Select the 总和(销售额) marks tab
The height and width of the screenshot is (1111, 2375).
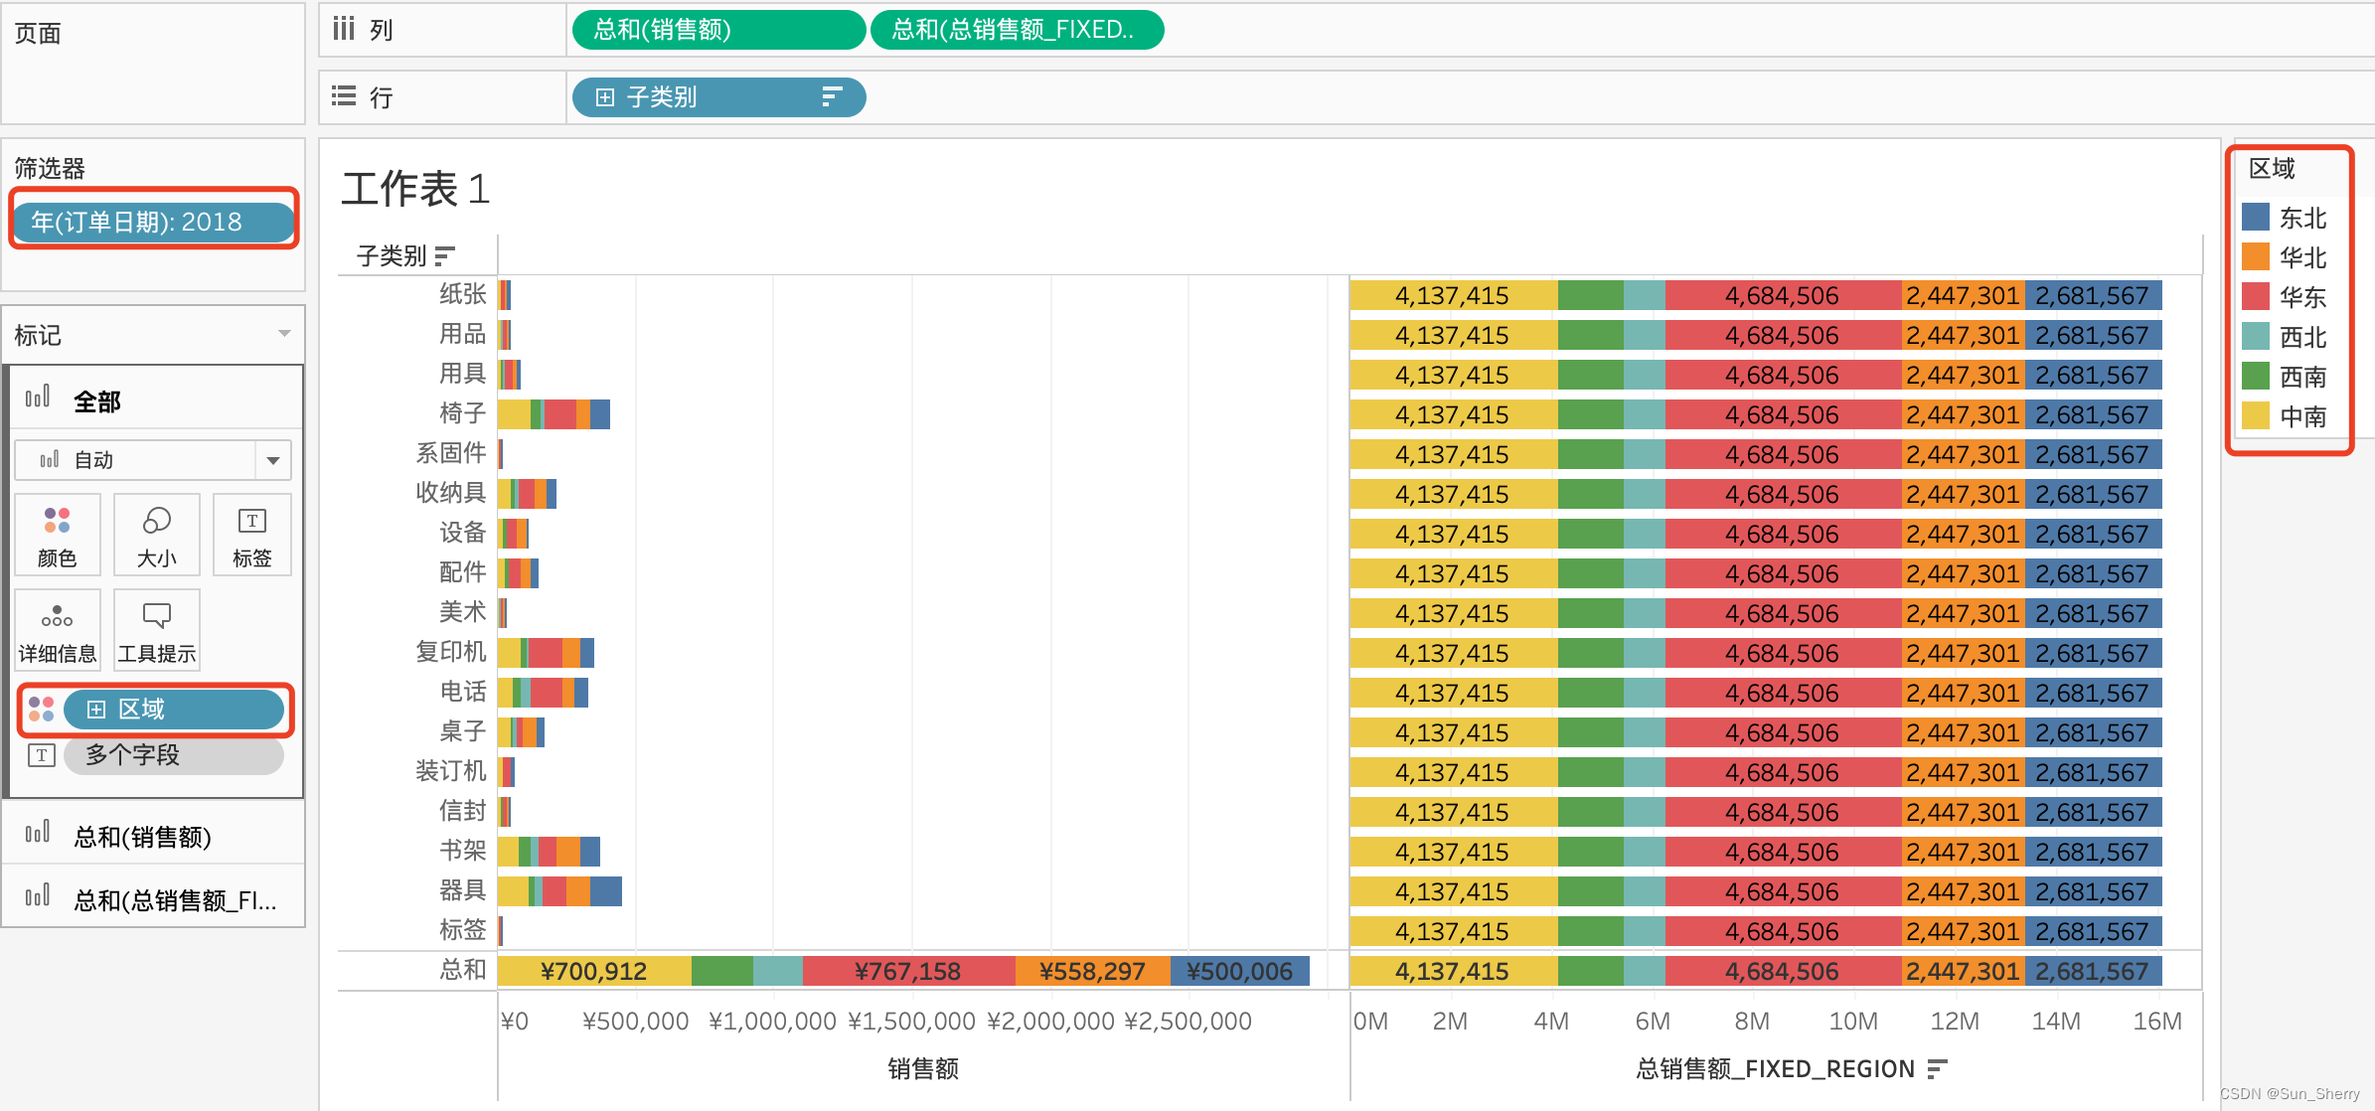[x=142, y=837]
